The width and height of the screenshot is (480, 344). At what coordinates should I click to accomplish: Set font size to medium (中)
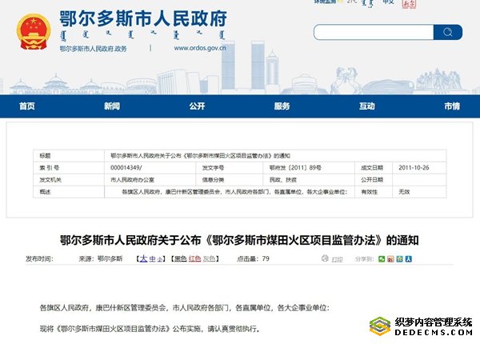tap(152, 259)
